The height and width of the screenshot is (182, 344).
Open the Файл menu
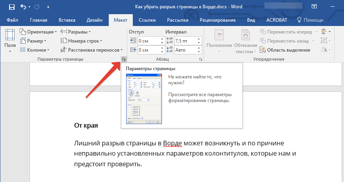[12, 20]
